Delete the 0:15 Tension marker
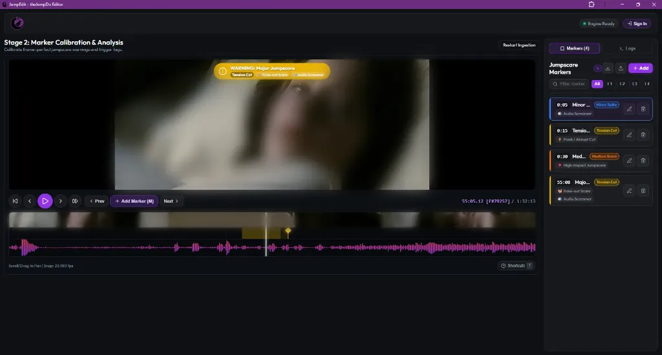The image size is (662, 355). 643,135
